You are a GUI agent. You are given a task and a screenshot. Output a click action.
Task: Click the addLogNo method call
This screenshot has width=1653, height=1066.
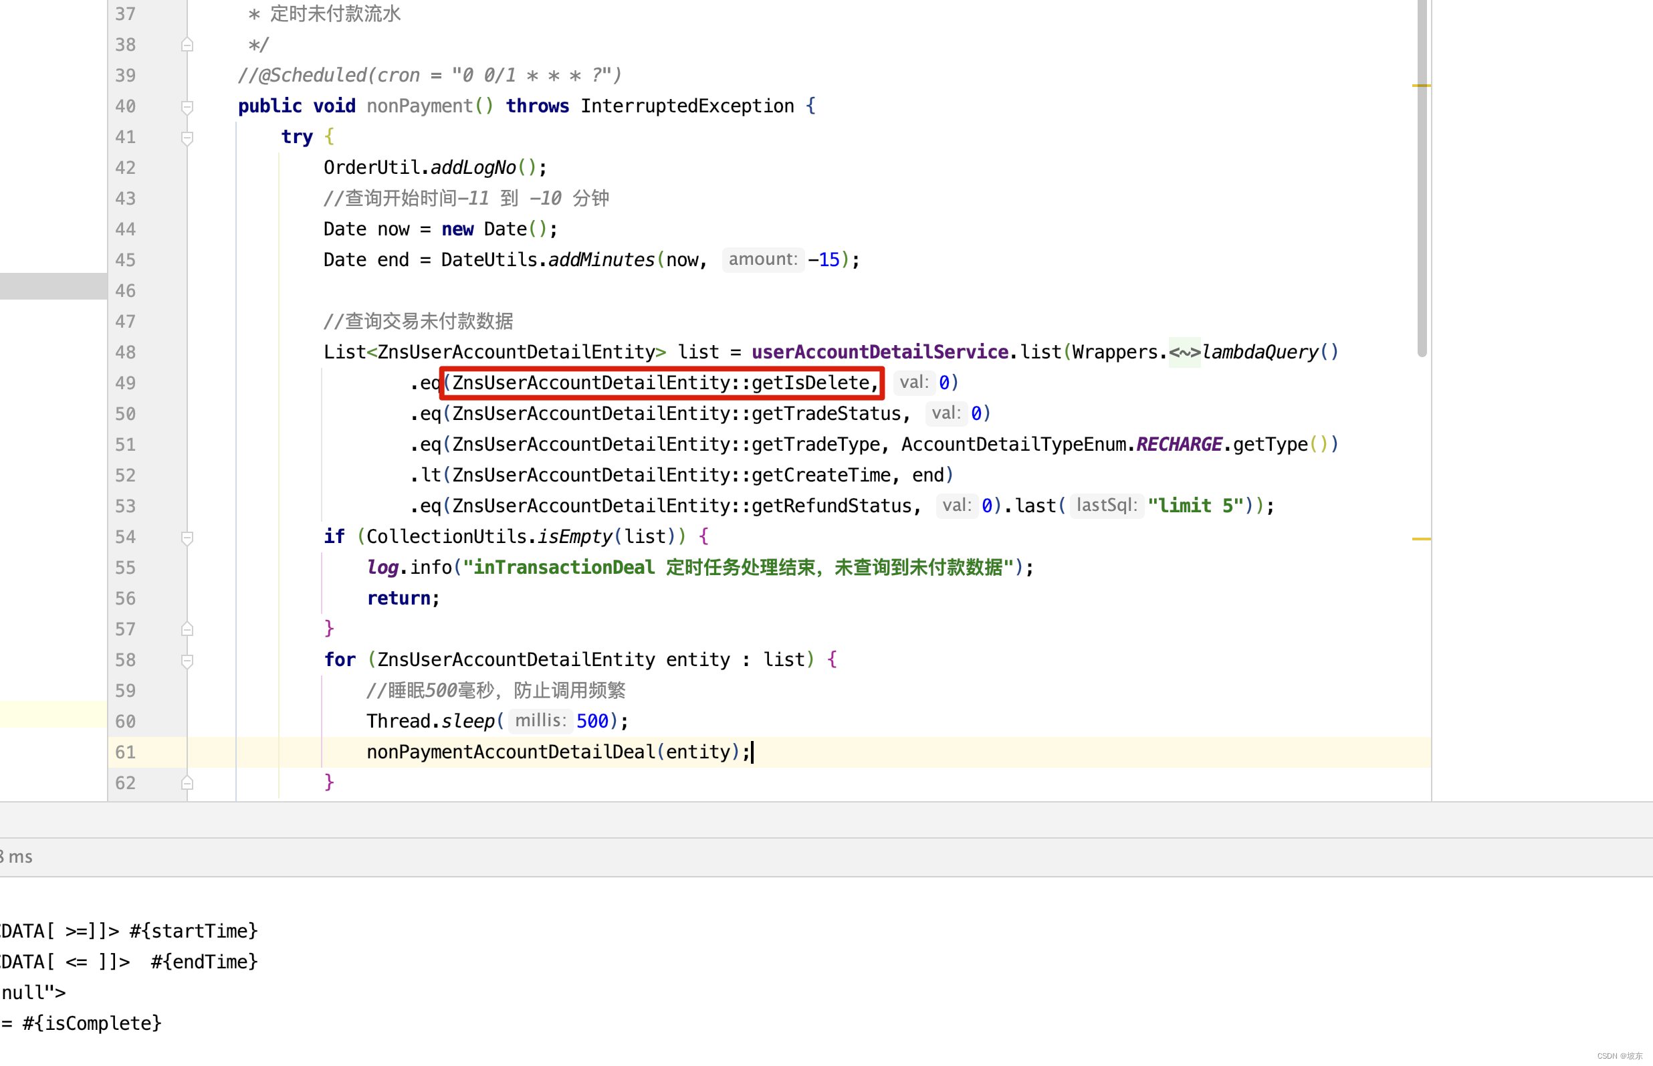click(x=473, y=167)
